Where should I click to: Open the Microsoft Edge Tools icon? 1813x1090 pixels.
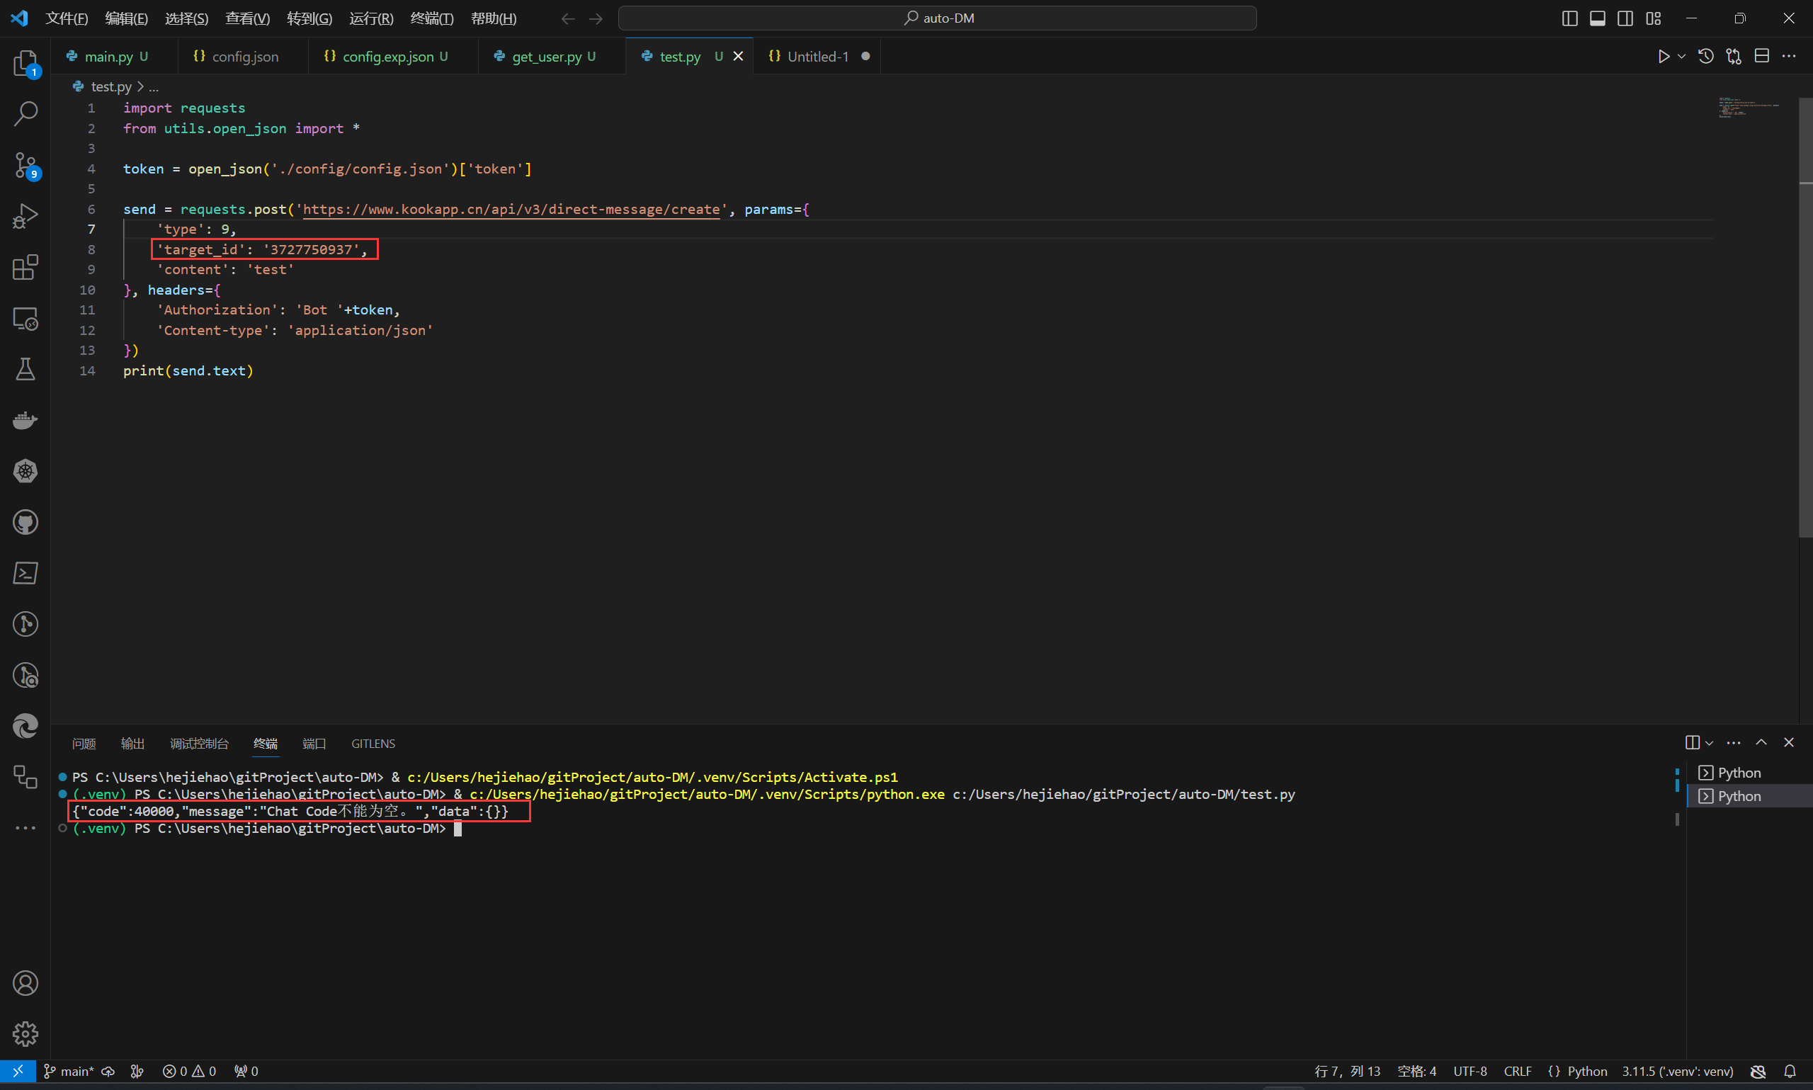[x=25, y=727]
